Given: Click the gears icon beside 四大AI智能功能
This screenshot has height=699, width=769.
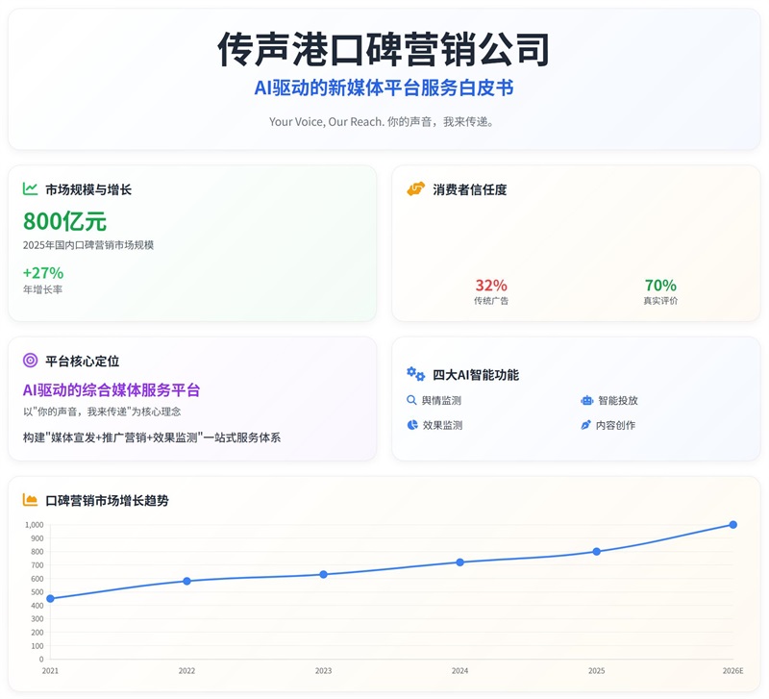Looking at the screenshot, I should 415,374.
